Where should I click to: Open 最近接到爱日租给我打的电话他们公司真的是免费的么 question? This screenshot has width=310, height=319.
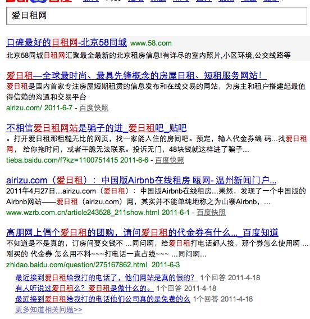[103, 299]
